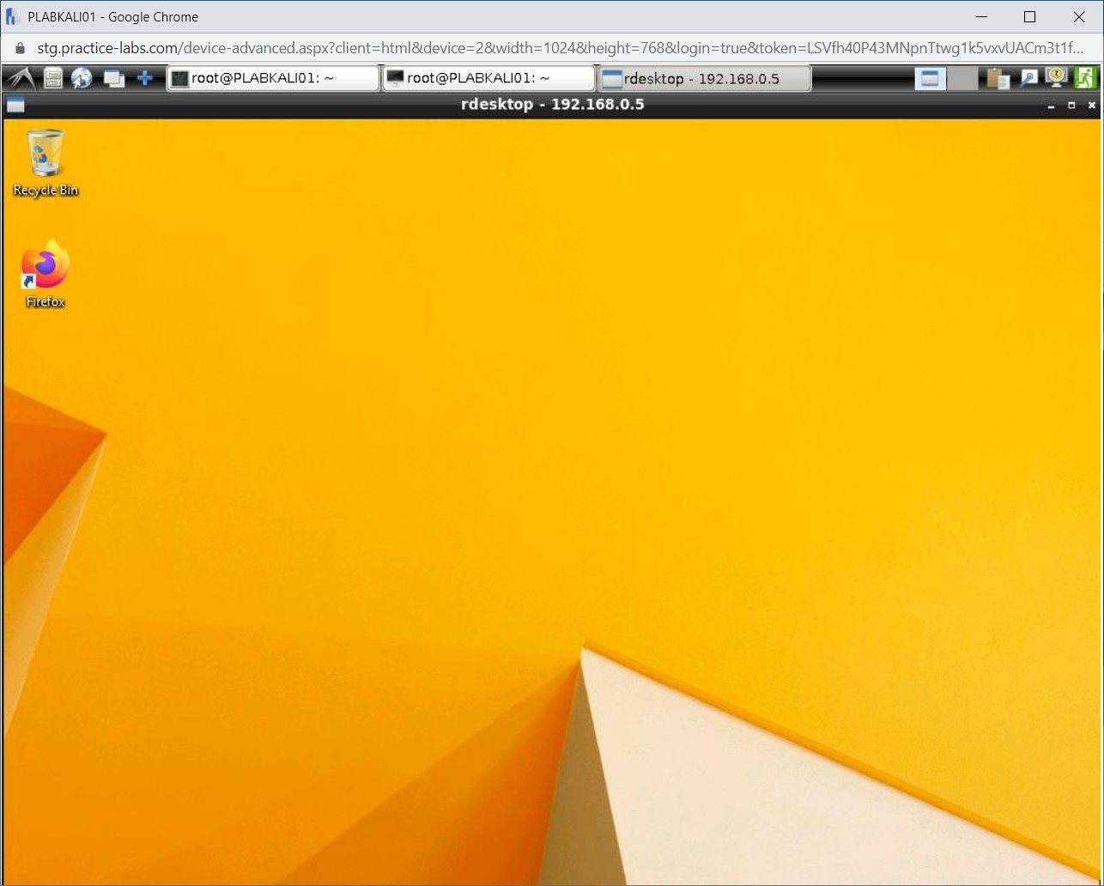Click the blue plus icon to add session
1104x886 pixels.
(145, 78)
